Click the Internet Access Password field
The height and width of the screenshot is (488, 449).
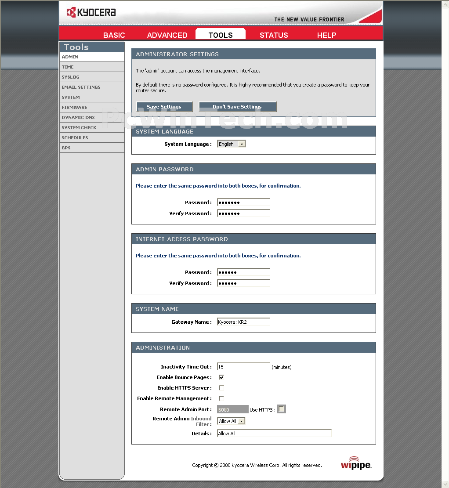point(243,272)
